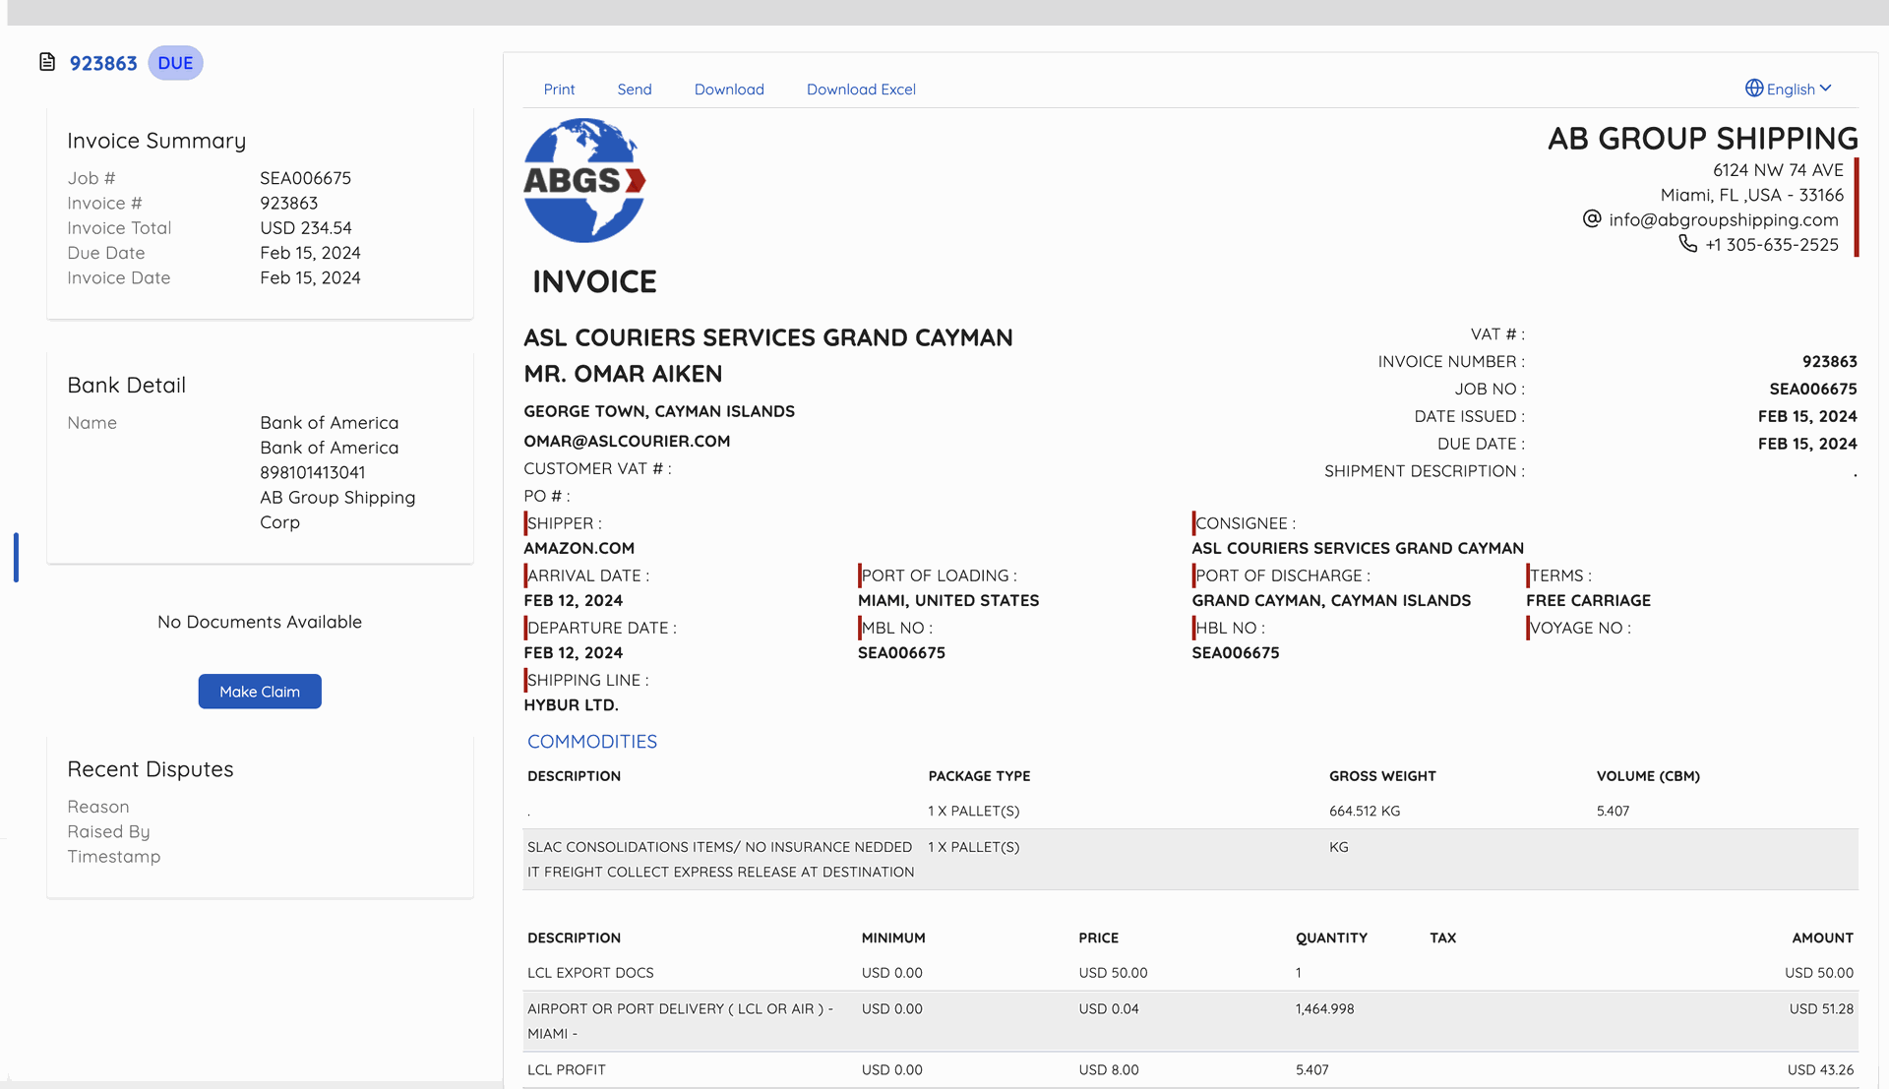Click the invoice number 923863 heading link

[102, 62]
